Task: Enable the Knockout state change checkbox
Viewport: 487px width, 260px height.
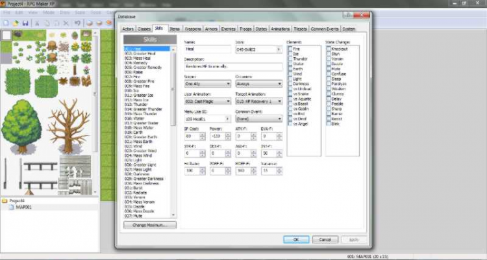Action: coord(329,49)
